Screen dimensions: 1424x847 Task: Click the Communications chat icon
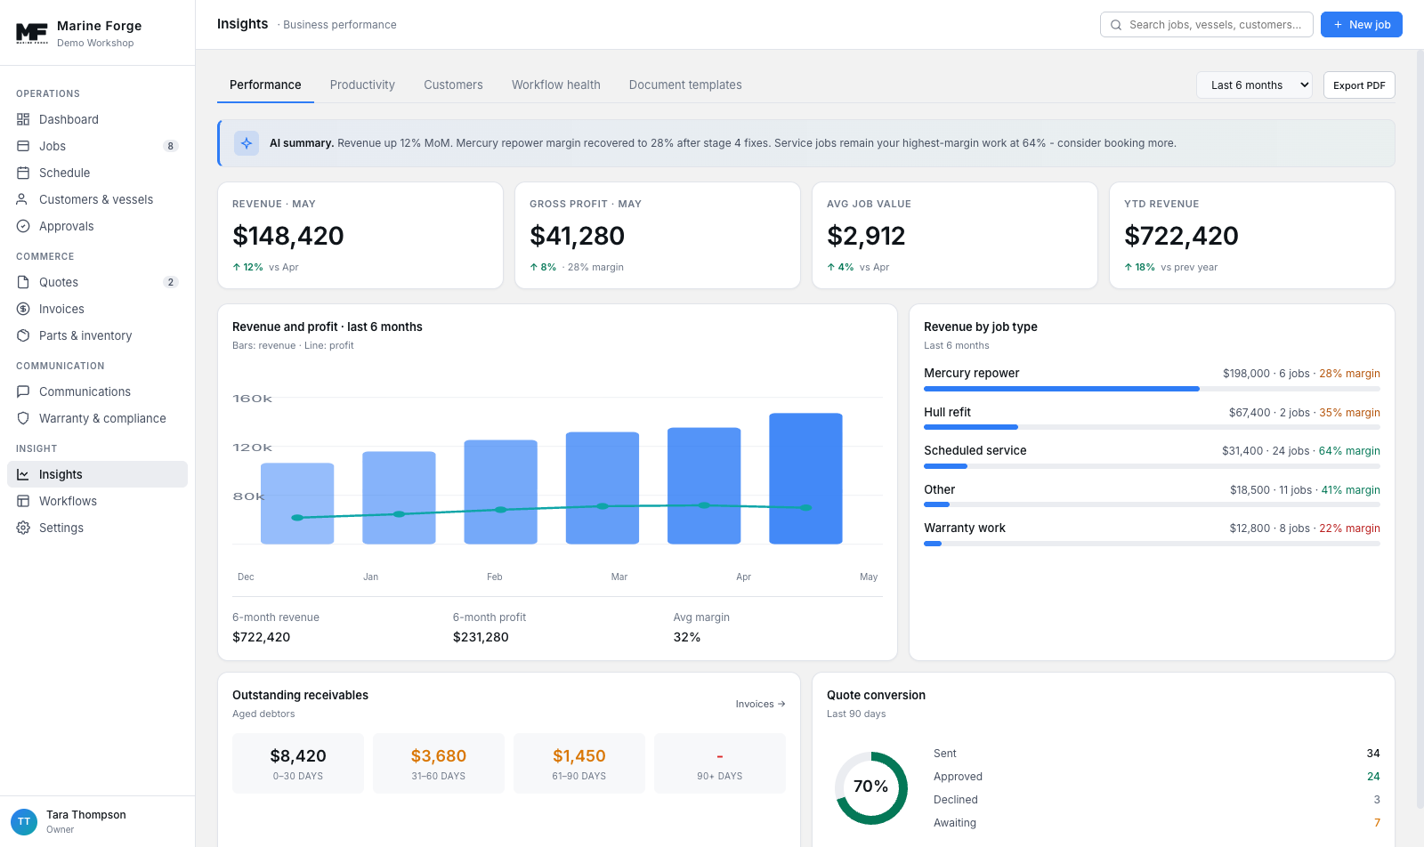(x=23, y=391)
